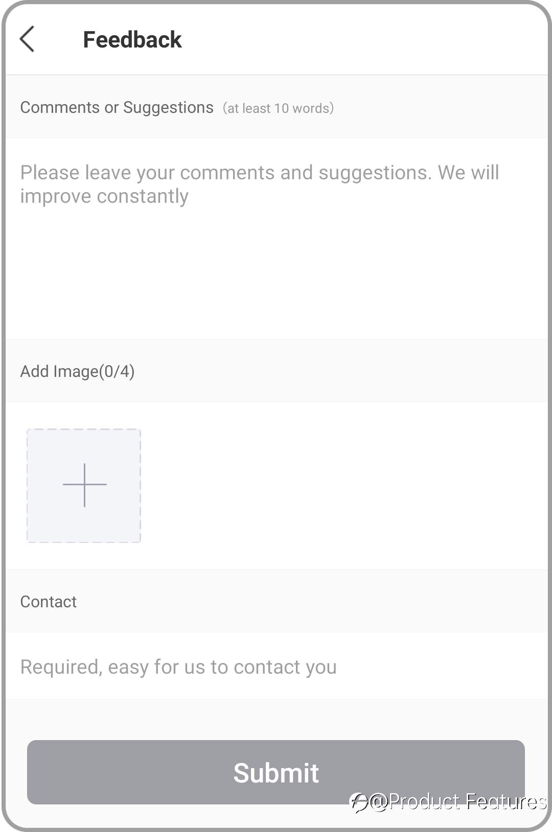Click the Comments or Suggestions label

point(117,107)
